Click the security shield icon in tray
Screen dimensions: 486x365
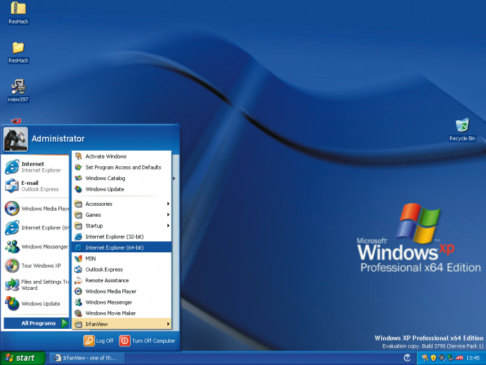[433, 358]
